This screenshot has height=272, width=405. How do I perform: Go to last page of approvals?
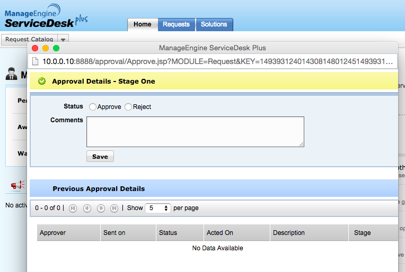click(x=114, y=208)
